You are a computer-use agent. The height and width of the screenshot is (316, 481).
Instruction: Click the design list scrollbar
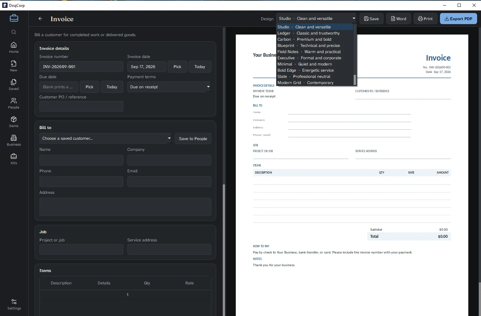pos(355,55)
